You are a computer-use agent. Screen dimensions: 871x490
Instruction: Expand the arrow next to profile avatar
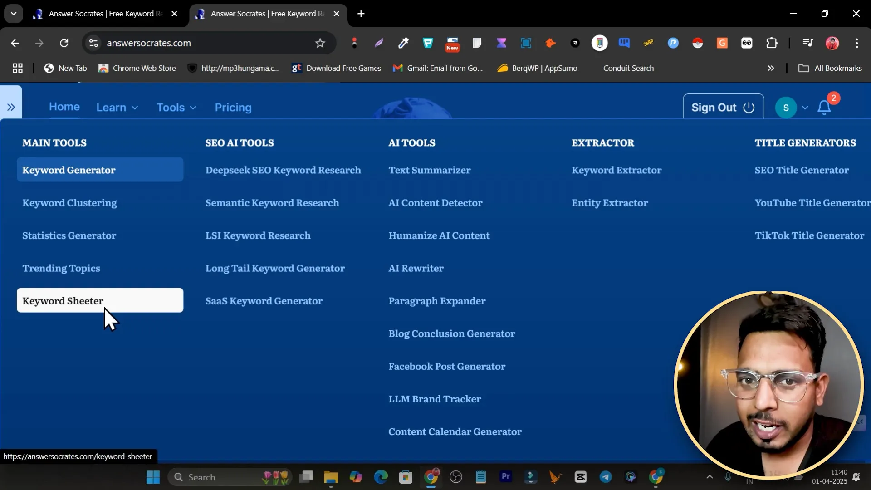(805, 108)
